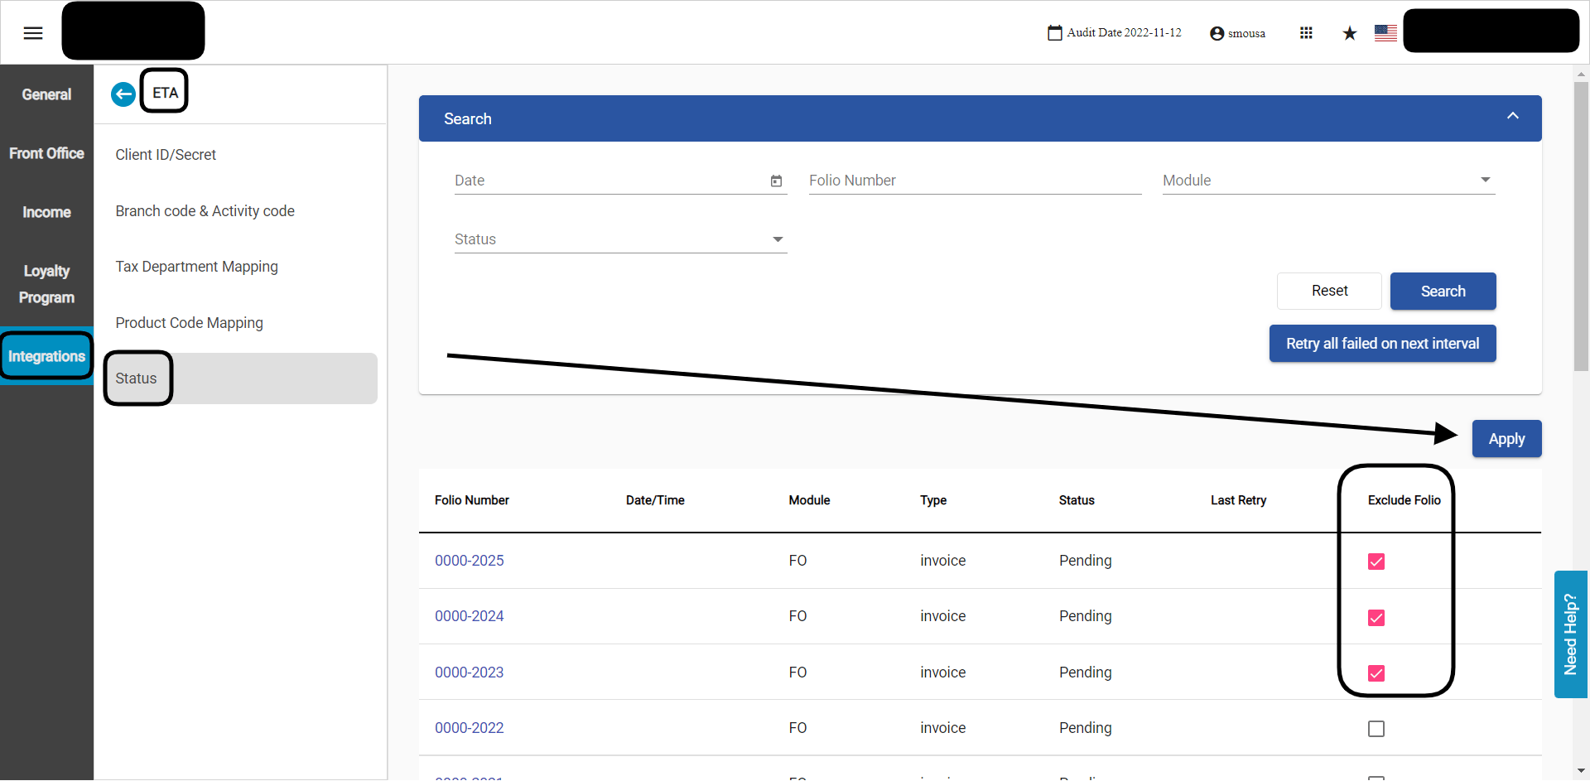Collapse the Search panel with the chevron
Viewport: 1590px width, 781px height.
[1512, 116]
